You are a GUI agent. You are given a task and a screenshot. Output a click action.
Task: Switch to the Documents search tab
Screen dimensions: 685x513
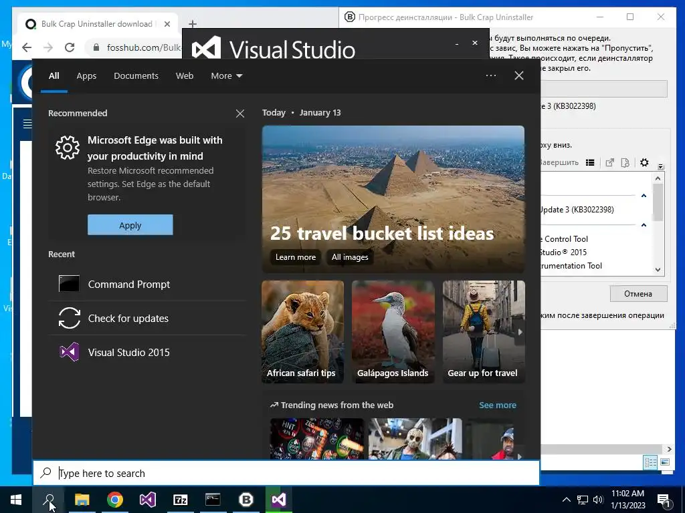tap(136, 76)
